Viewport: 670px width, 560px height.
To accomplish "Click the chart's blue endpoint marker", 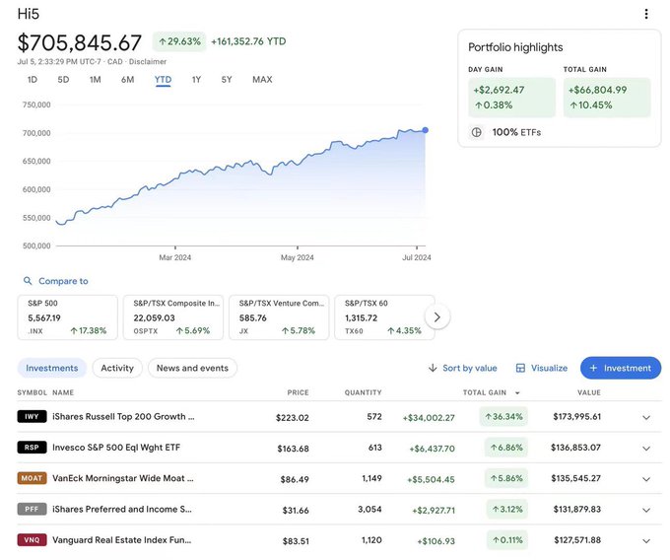I will point(425,130).
